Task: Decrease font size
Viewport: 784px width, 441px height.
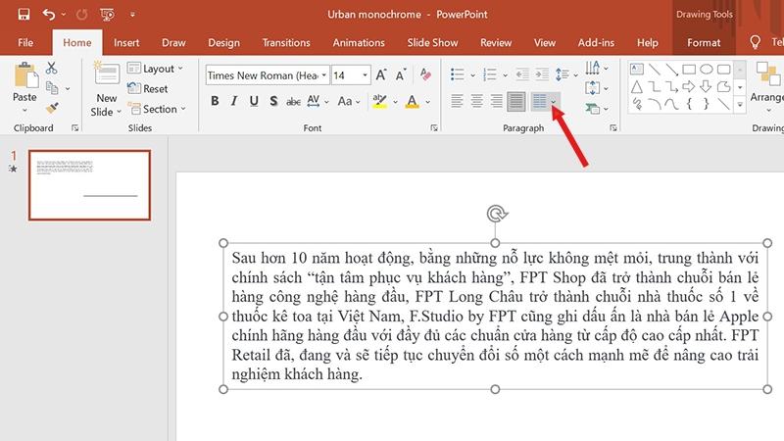Action: (x=401, y=75)
